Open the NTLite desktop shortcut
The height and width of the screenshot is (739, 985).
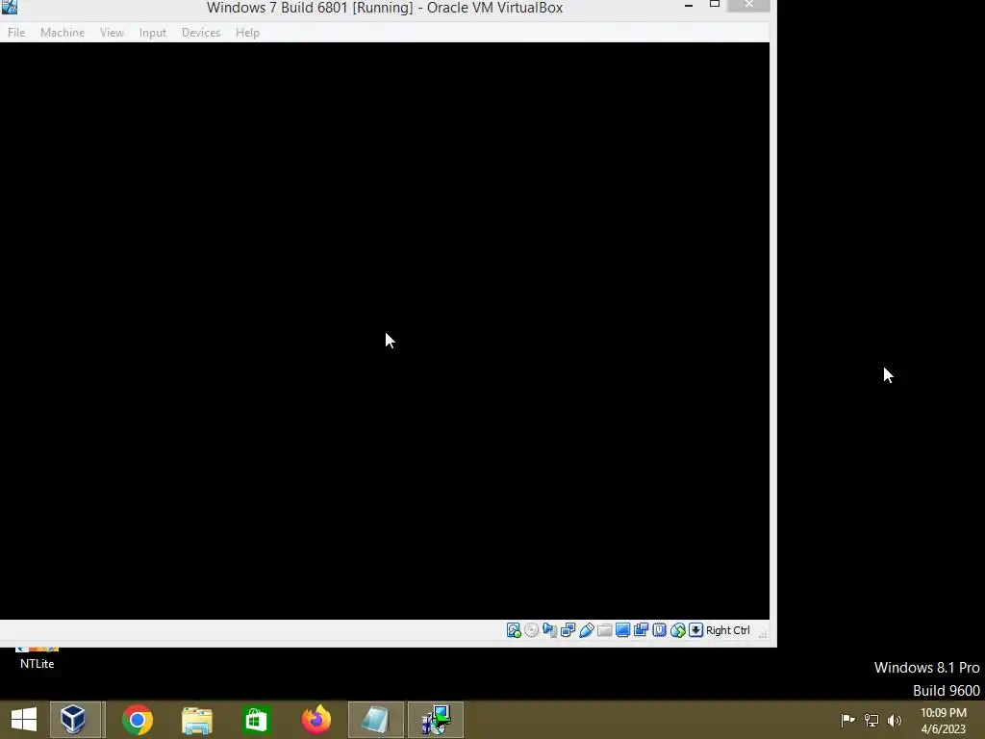tap(38, 658)
